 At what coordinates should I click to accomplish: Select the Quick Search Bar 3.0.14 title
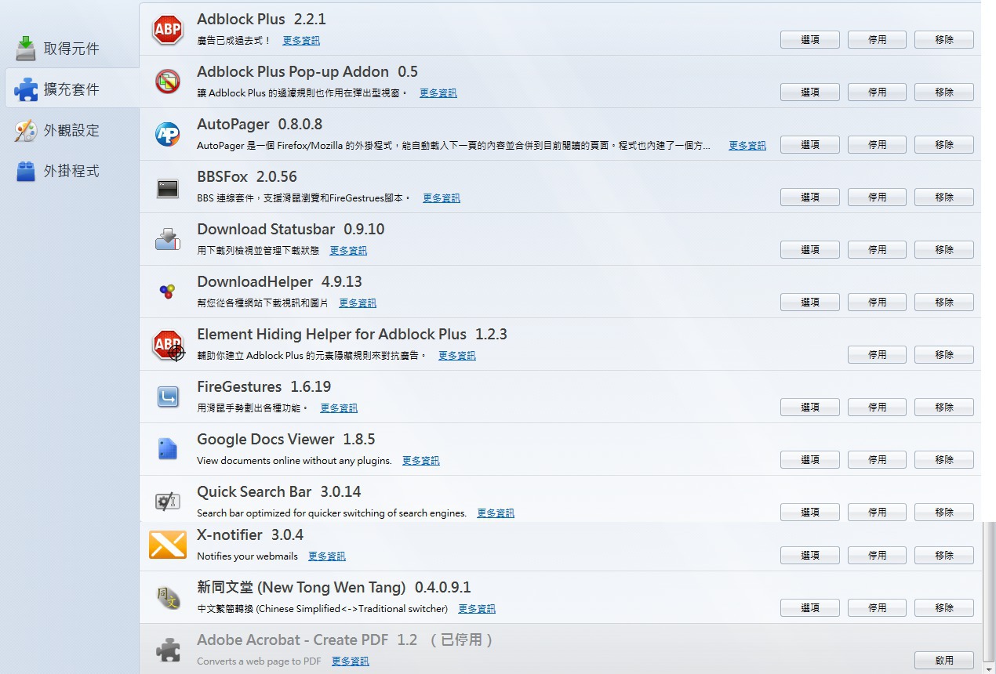279,492
